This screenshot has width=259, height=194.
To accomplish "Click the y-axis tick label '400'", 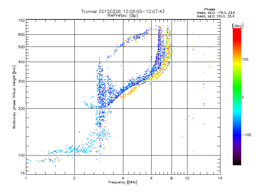I will coord(22,62).
